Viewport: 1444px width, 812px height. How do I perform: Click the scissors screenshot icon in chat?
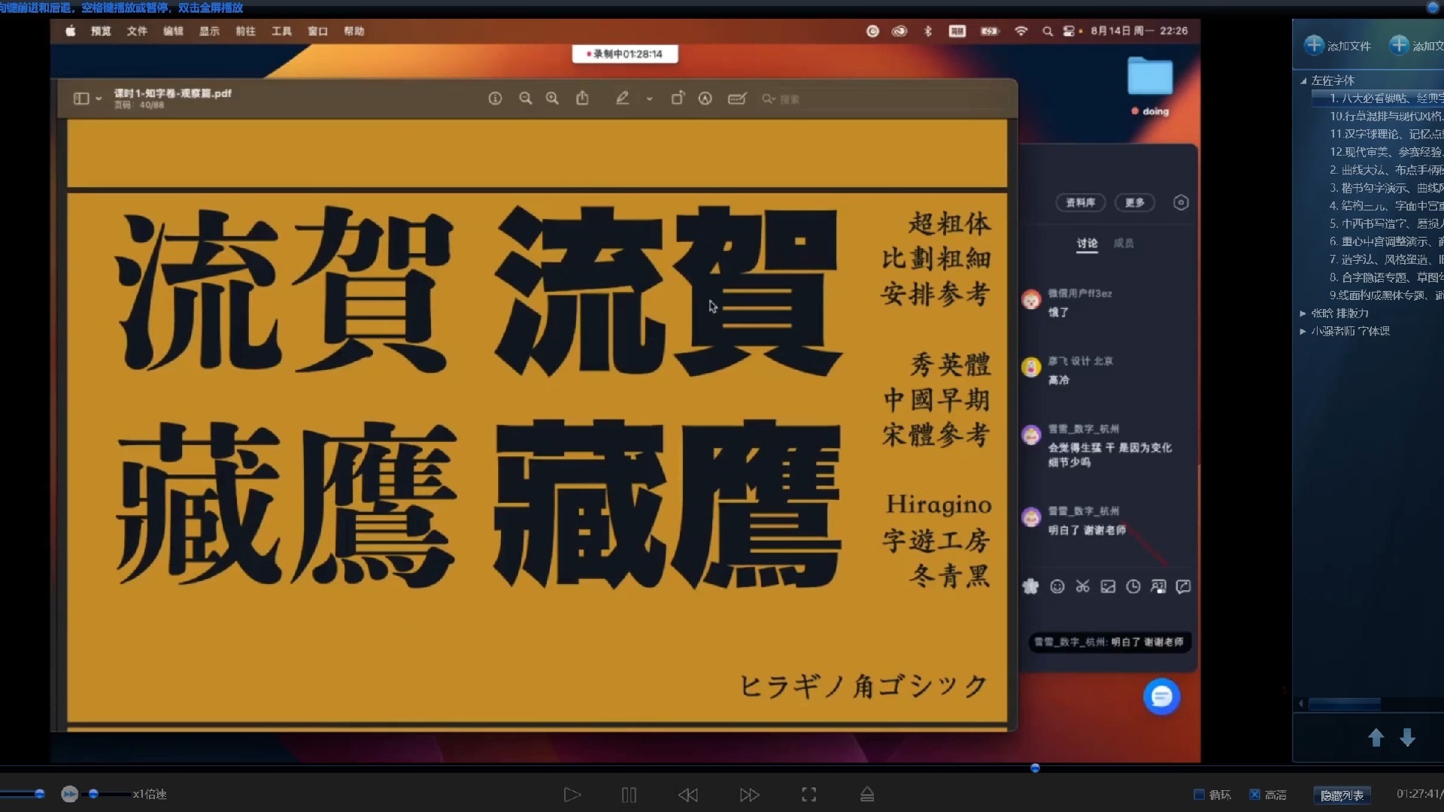coord(1082,586)
